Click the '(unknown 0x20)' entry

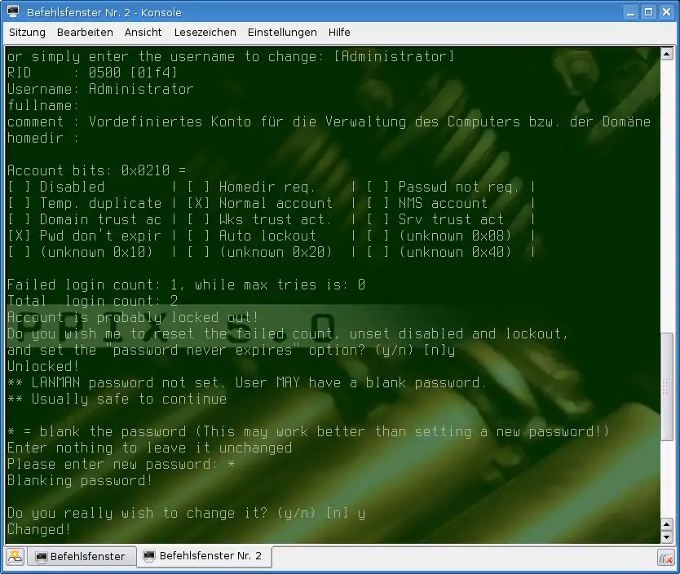click(x=276, y=252)
